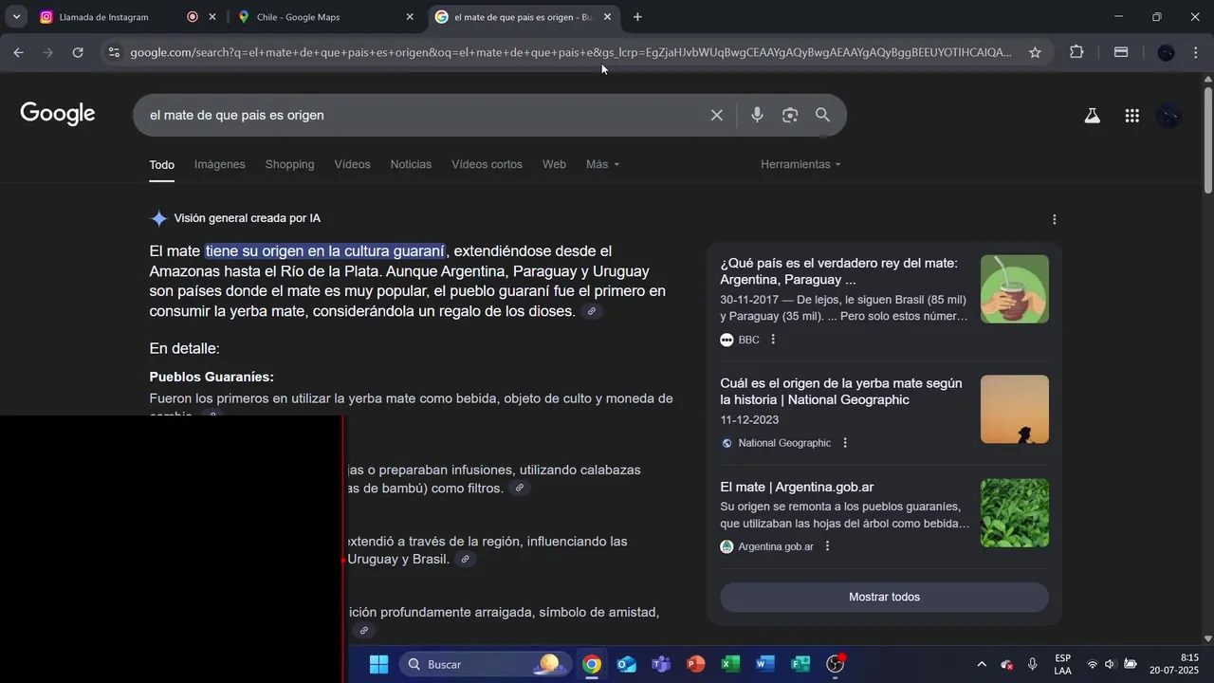Image resolution: width=1214 pixels, height=683 pixels.
Task: Go to Google homepage via logo
Action: click(58, 114)
